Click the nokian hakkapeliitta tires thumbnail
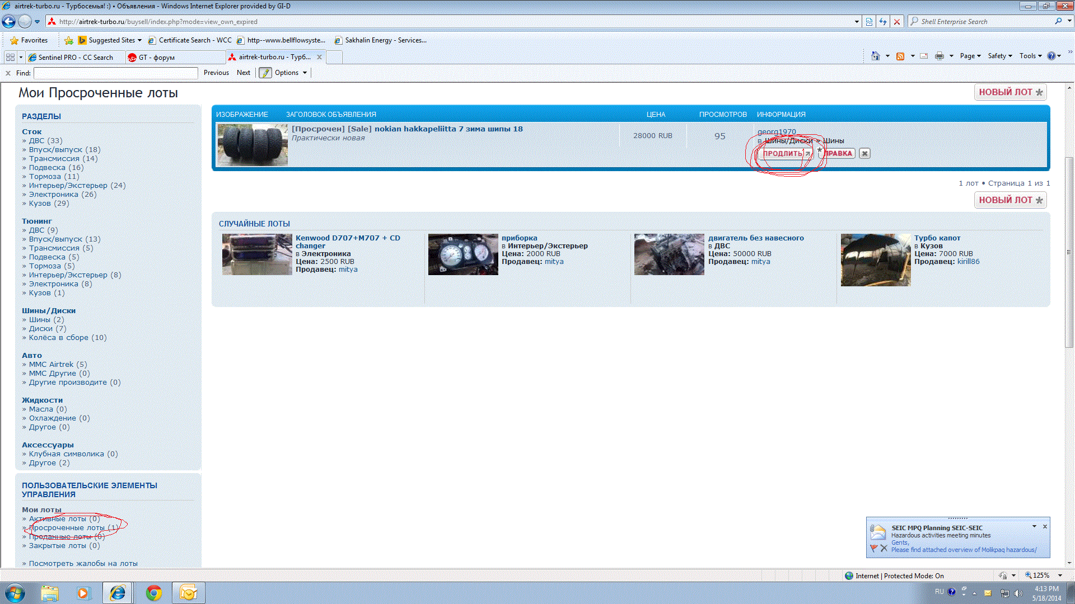The image size is (1075, 604). point(252,145)
